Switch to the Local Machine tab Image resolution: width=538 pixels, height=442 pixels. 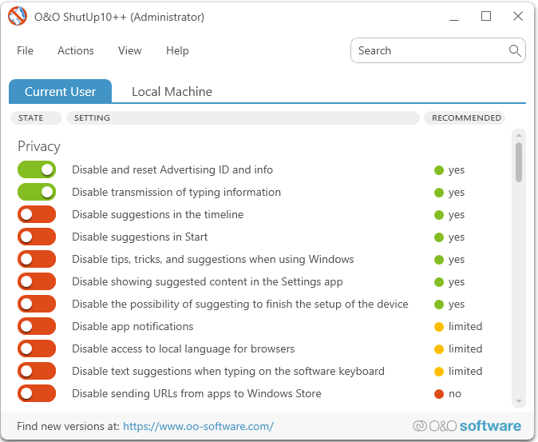(x=172, y=91)
